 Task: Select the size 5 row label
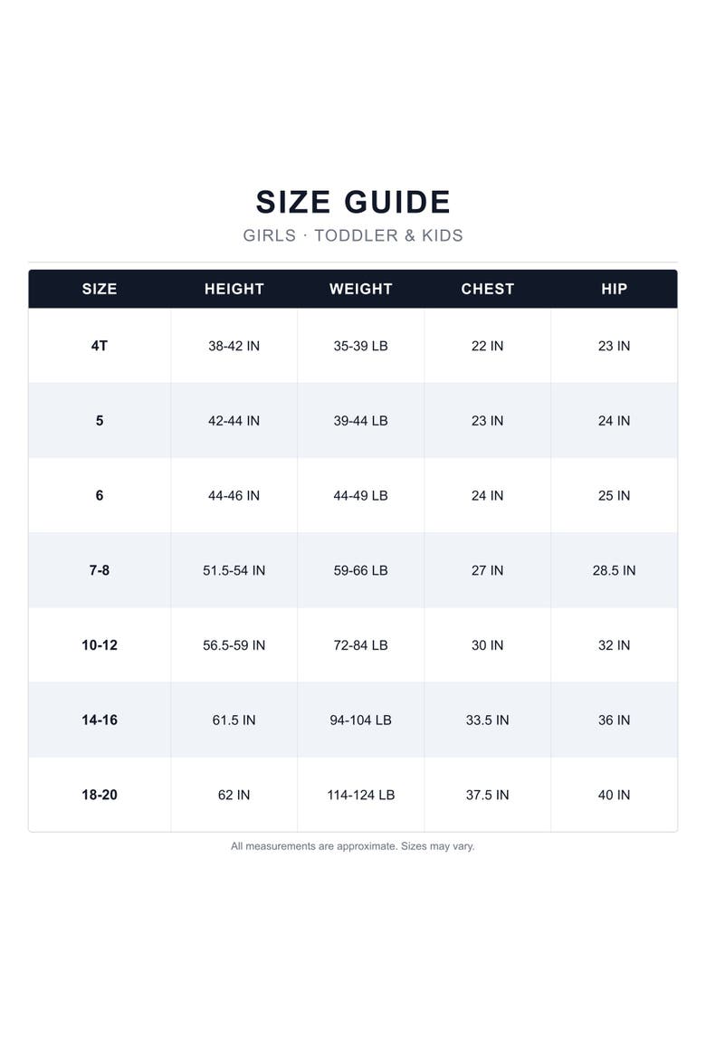[100, 421]
